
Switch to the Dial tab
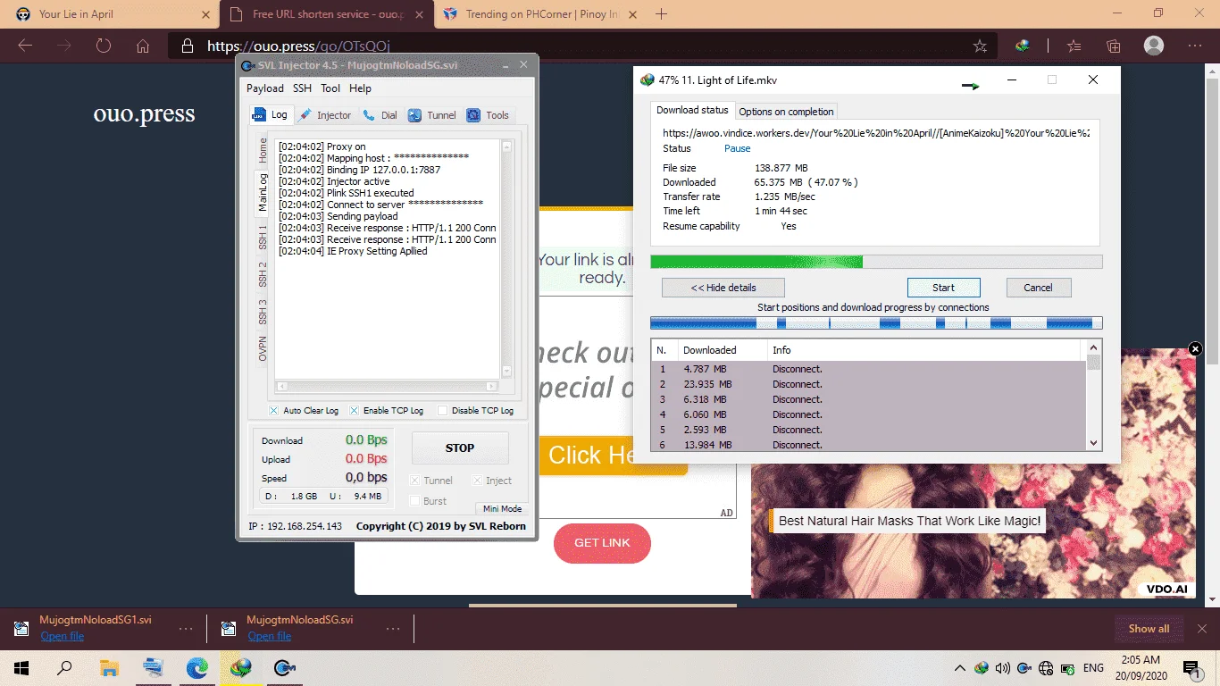click(x=380, y=115)
